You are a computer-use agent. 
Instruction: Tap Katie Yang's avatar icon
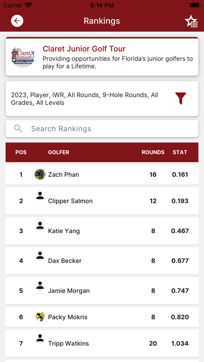click(x=40, y=226)
